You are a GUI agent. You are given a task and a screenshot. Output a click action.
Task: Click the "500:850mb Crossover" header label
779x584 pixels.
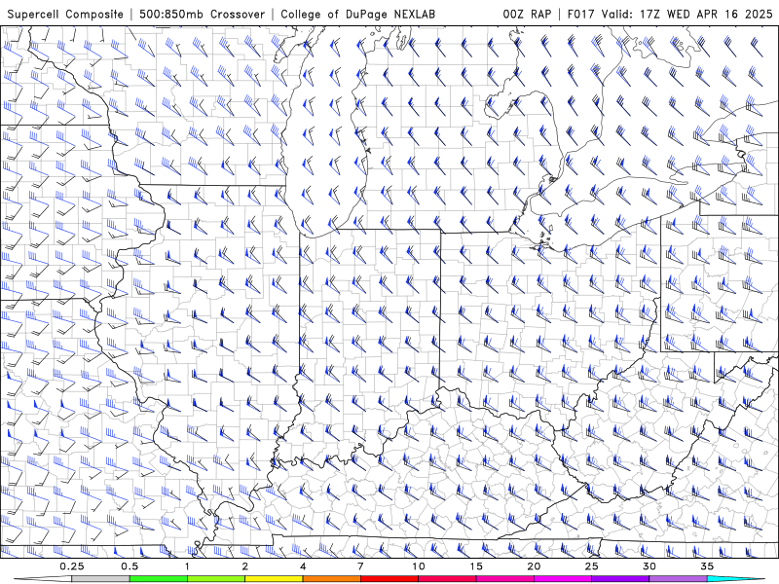203,14
